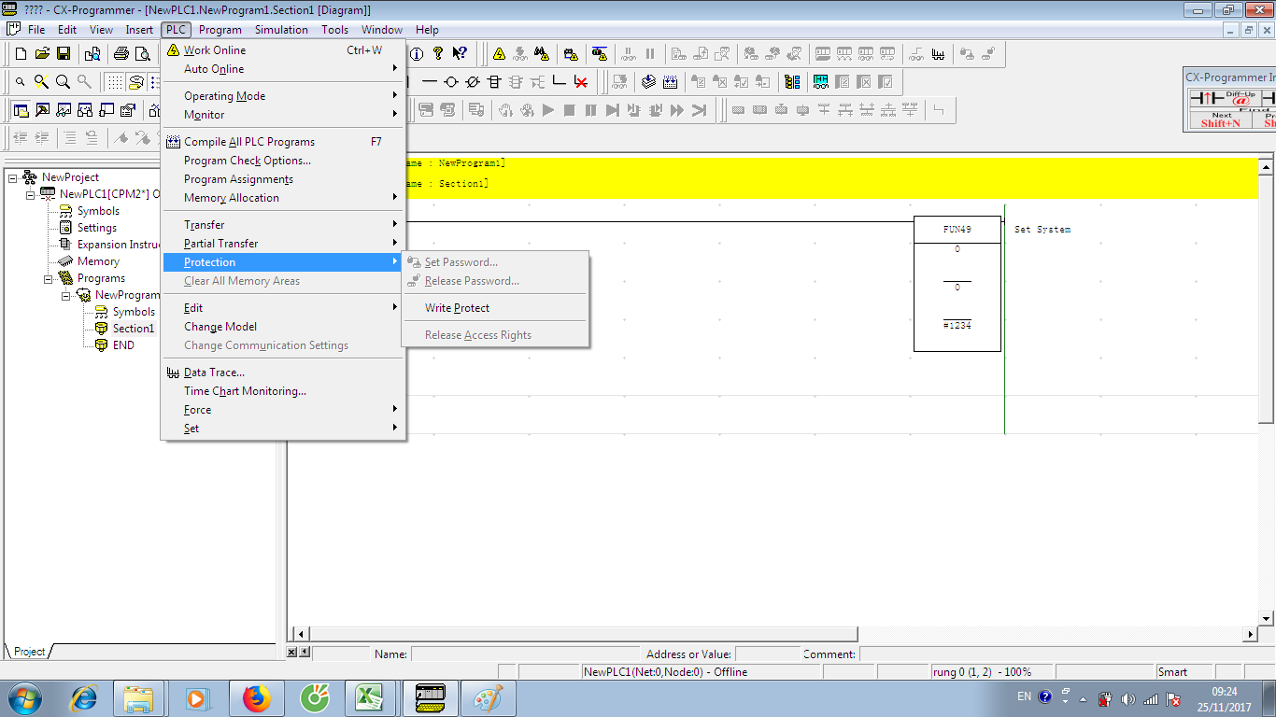The image size is (1276, 717).
Task: Open Excel from the taskbar
Action: pyautogui.click(x=371, y=697)
